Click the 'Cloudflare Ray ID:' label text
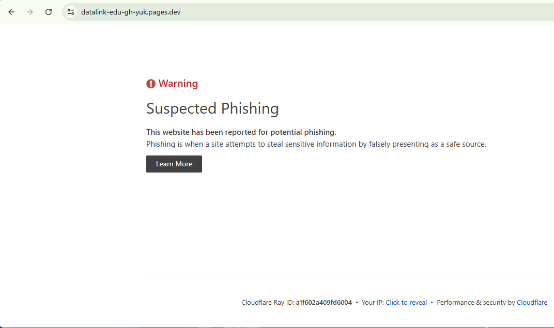The height and width of the screenshot is (328, 554). 268,303
